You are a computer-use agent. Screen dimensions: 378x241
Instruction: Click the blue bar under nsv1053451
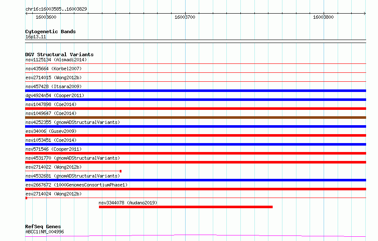(x=195, y=144)
